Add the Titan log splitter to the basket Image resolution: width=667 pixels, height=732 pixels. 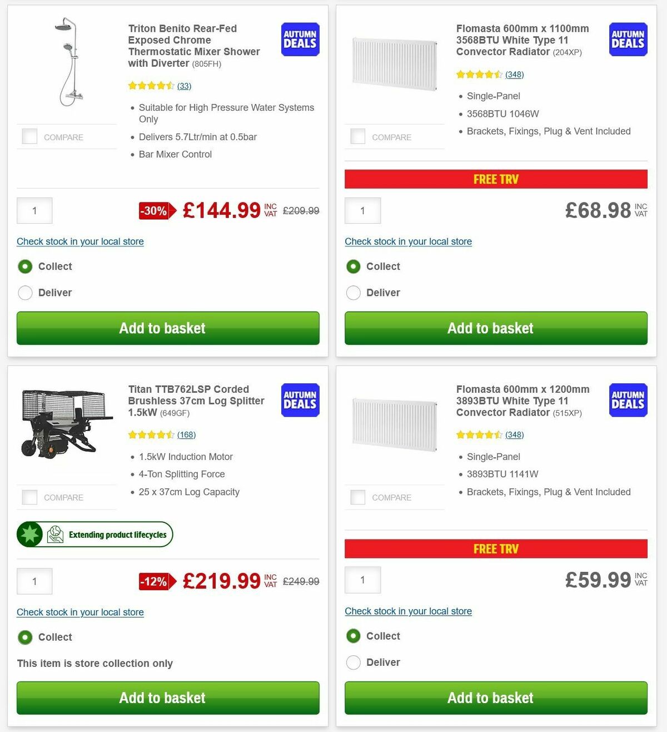167,698
